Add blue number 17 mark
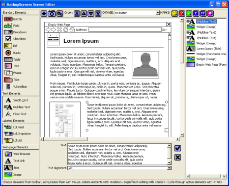Image resolution: width=229 pixels, height=186 pixels. click(x=203, y=13)
